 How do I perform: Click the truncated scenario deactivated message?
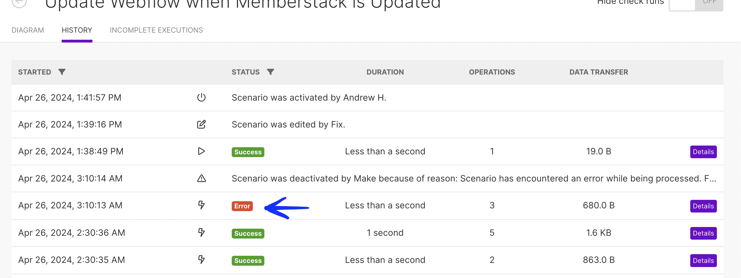(x=474, y=178)
